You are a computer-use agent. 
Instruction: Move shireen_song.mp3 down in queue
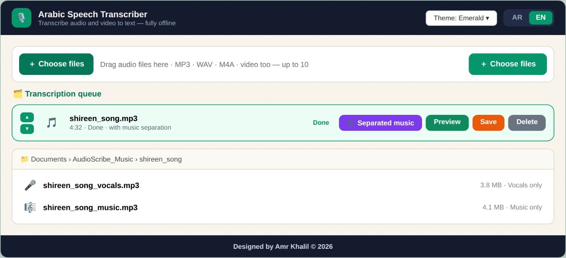[x=27, y=129]
